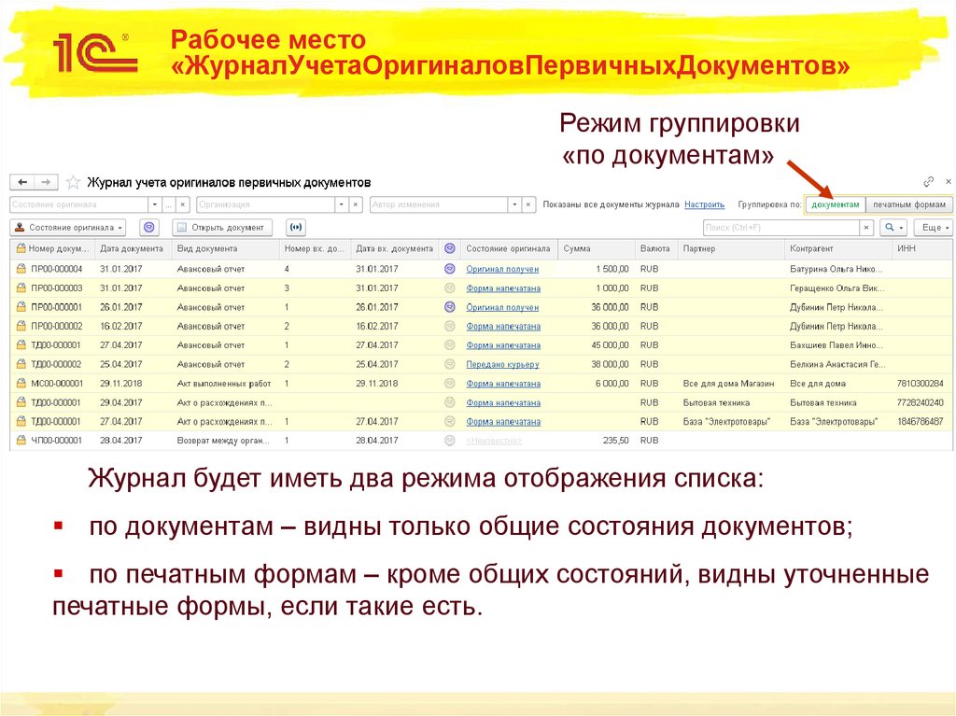956x716 pixels.
Task: Click the magnifier search button
Action: [x=890, y=228]
